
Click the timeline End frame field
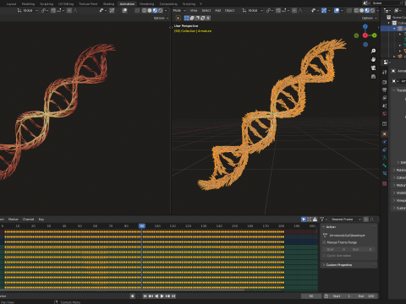(x=366, y=296)
